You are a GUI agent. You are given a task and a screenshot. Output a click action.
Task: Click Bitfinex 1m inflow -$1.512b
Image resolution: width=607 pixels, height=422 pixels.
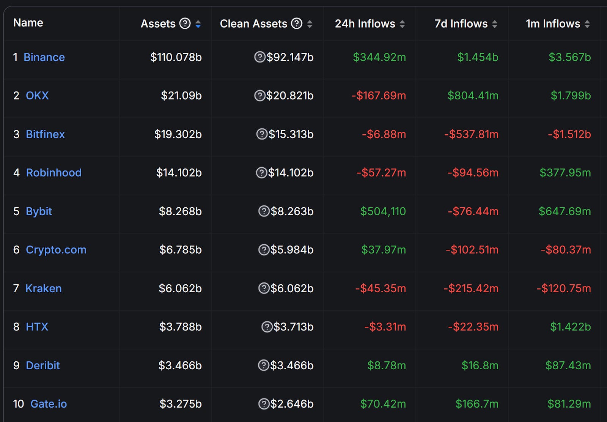click(569, 134)
